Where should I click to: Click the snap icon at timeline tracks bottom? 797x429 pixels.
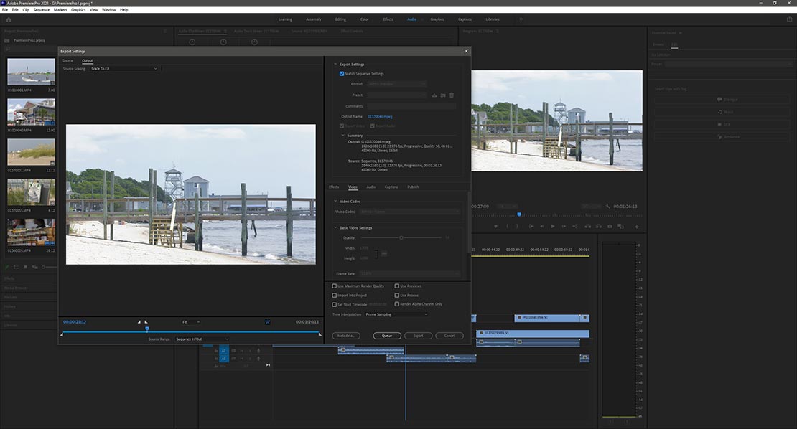[268, 365]
